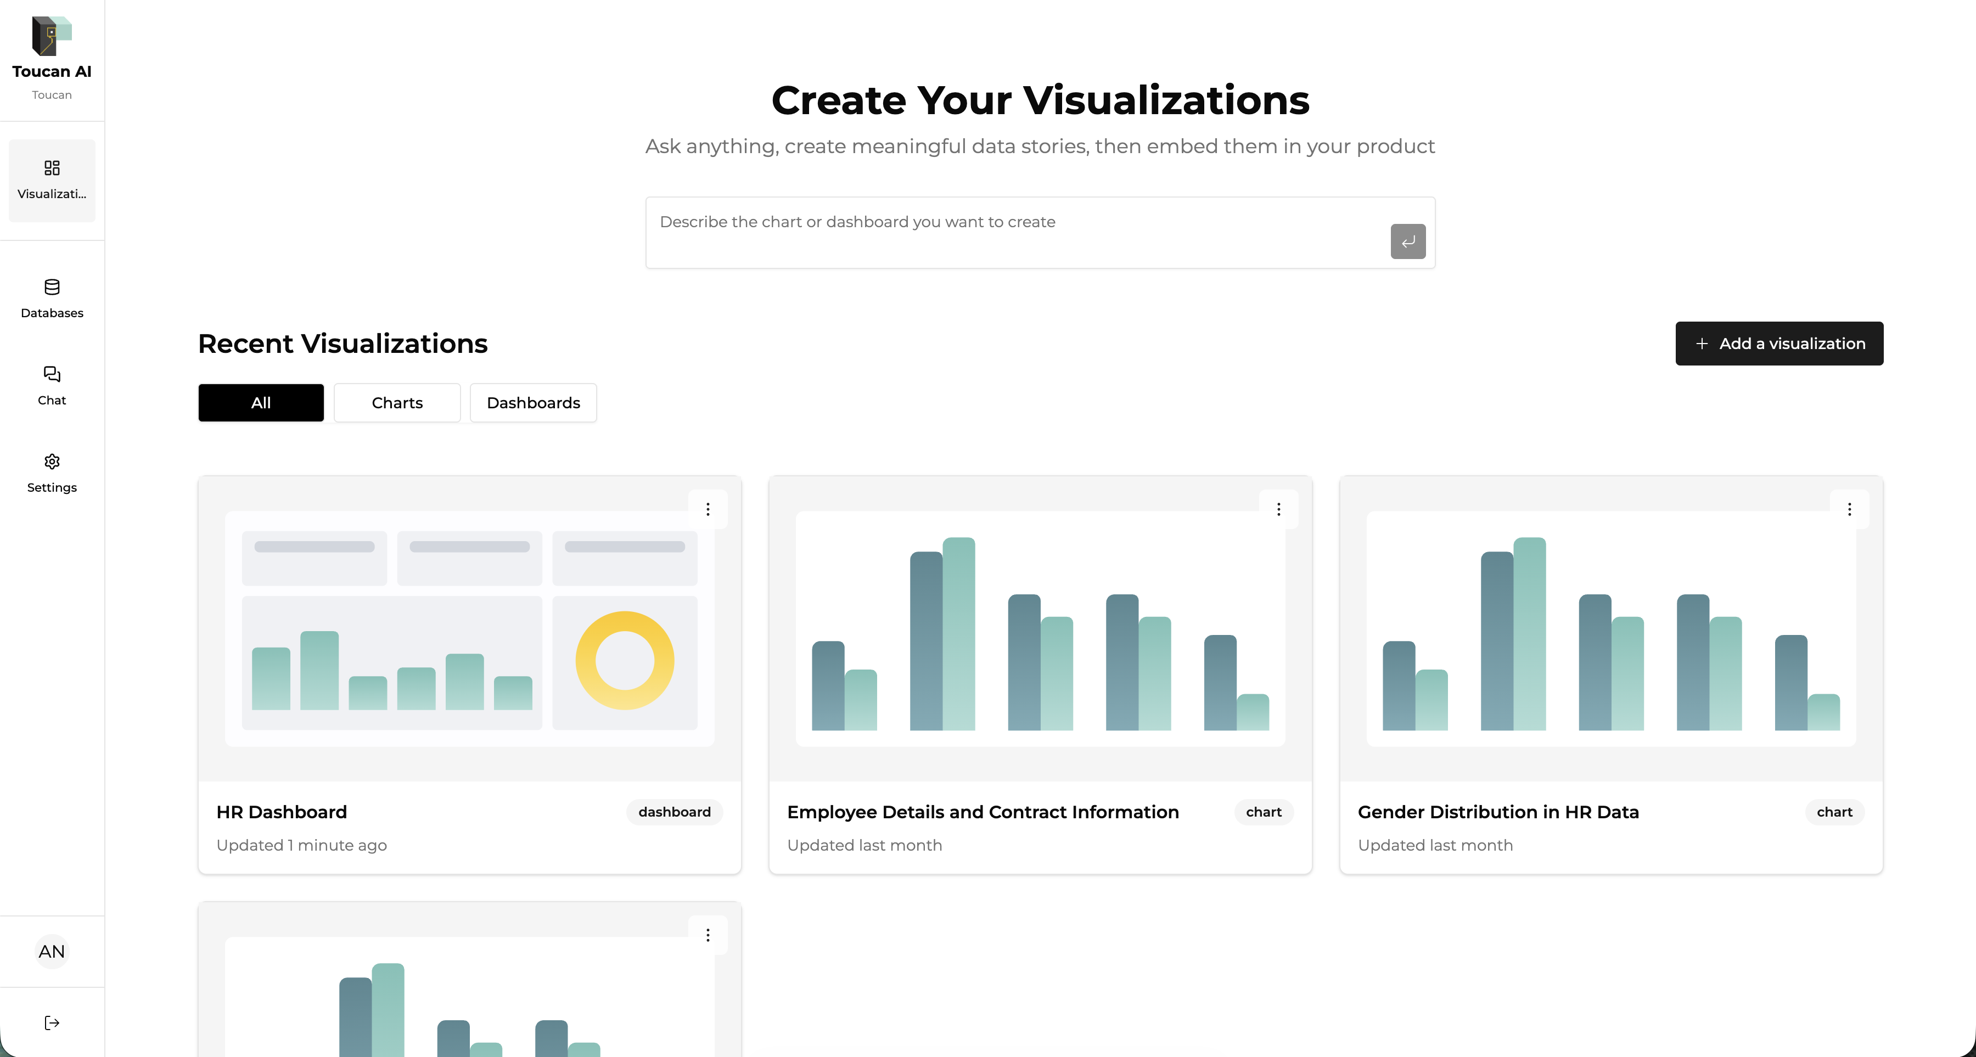Switch to the Dashboards filter tab

533,403
